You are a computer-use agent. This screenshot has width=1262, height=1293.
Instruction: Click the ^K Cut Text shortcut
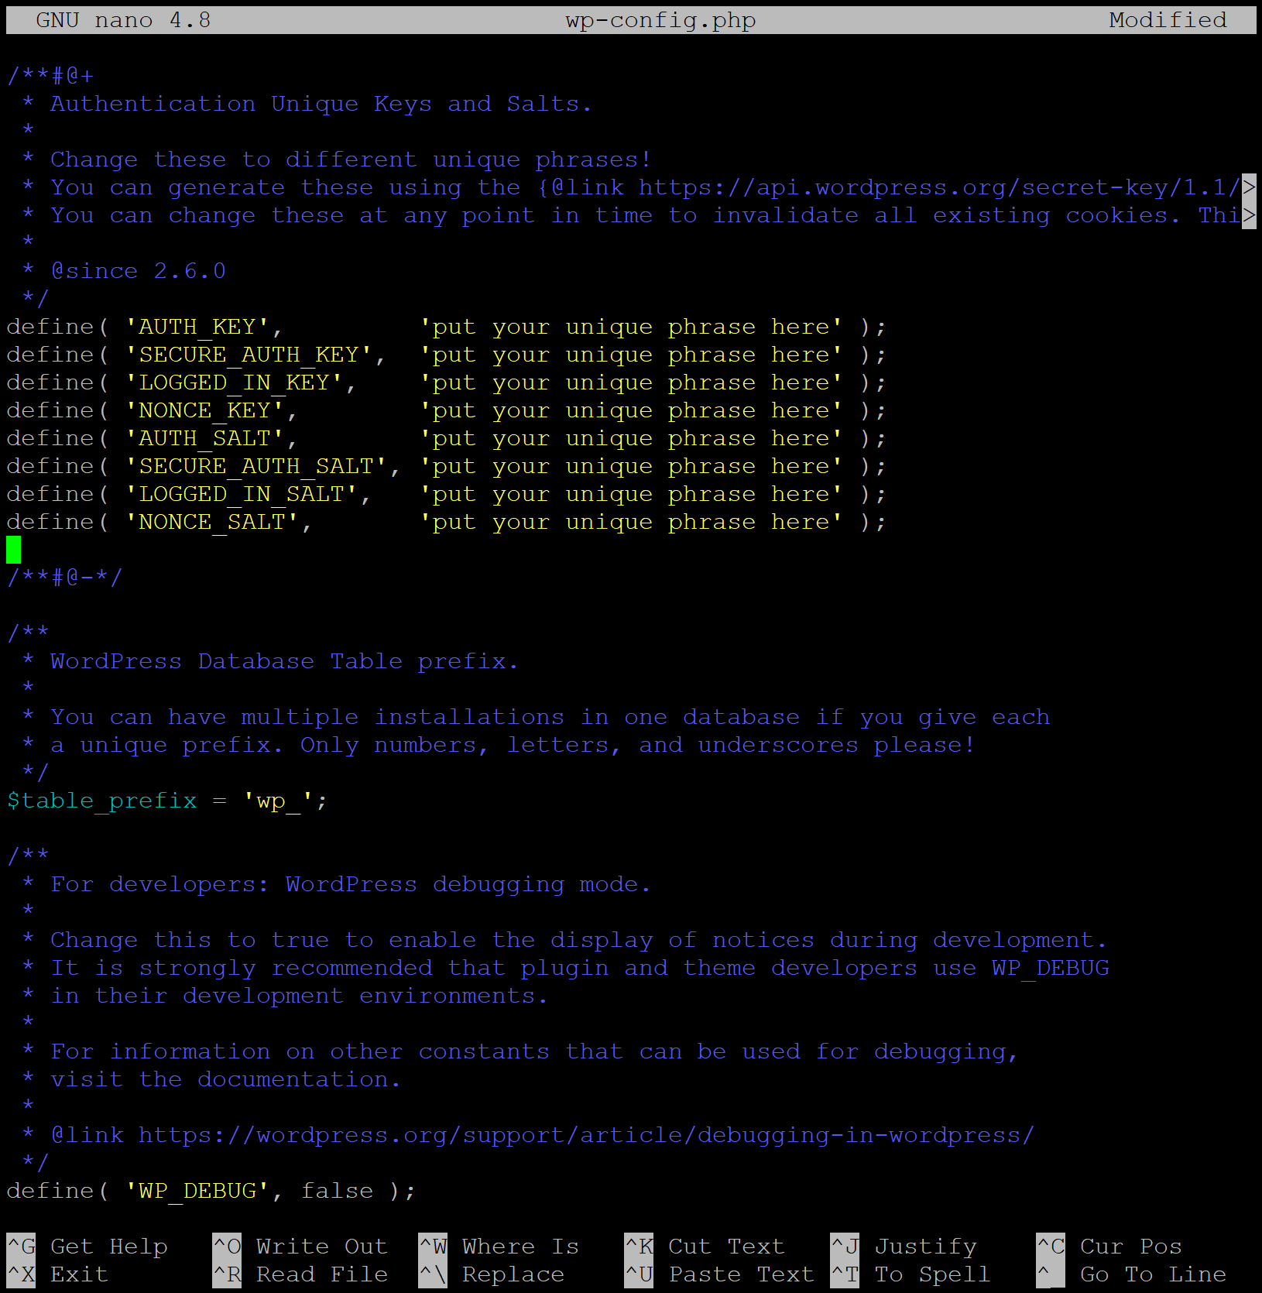pyautogui.click(x=705, y=1247)
